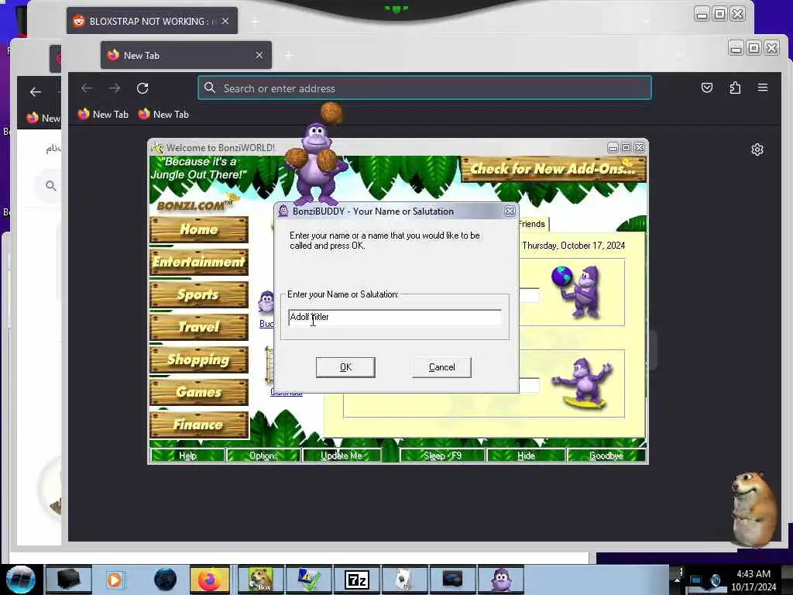The height and width of the screenshot is (595, 793).
Task: Close the front New Tab tab
Action: coord(259,55)
